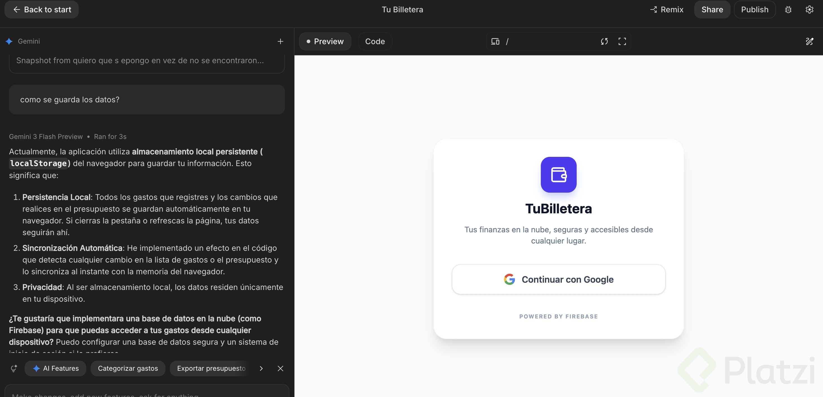This screenshot has height=397, width=823.
Task: Click the prompt input field
Action: point(147,391)
